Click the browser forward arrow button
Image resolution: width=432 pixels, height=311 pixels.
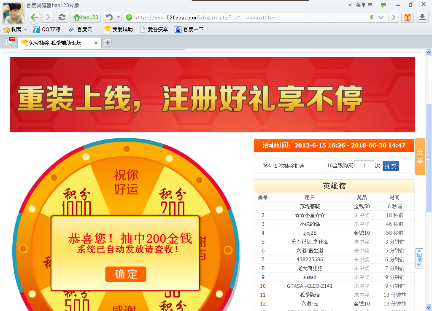coord(48,18)
